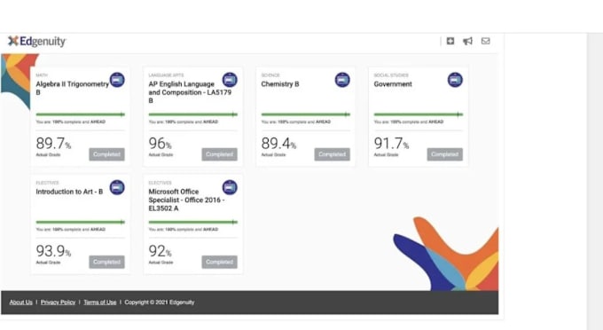Click the Microsoft Office Specialist course icon
Viewport: 603px width, 330px height.
click(x=230, y=188)
